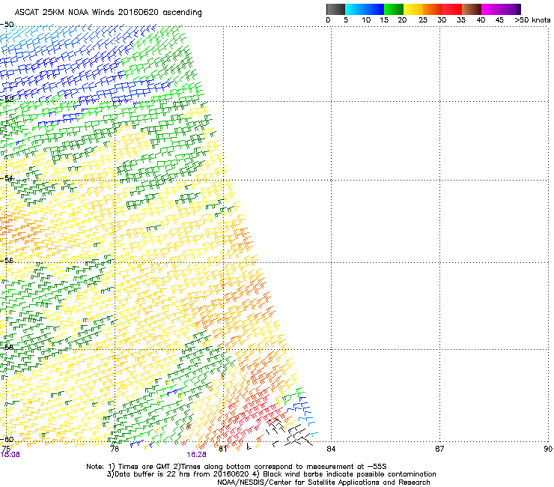This screenshot has height=487, width=554.
Task: Click the '-52' latitude axis label
Action: [x=7, y=99]
